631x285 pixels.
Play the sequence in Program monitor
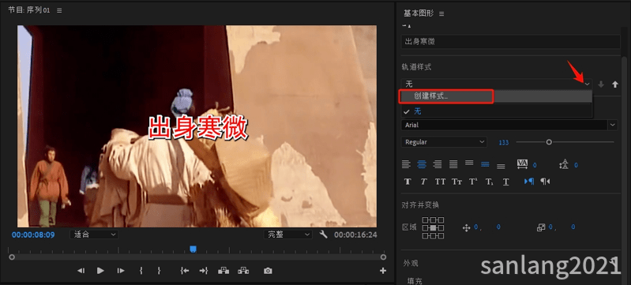(100, 271)
